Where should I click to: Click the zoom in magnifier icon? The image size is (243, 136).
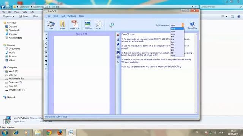46,52
